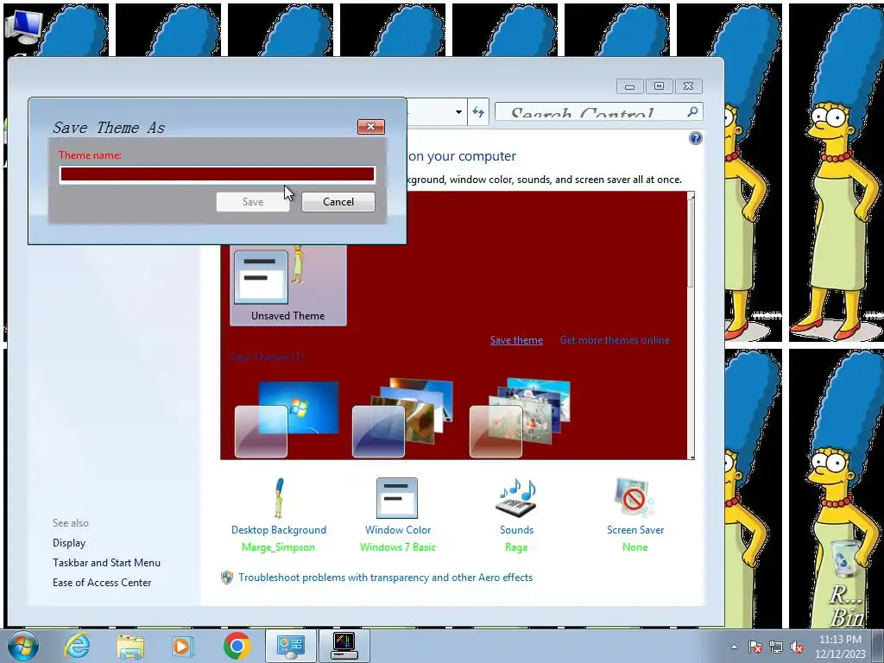This screenshot has width=884, height=663.
Task: Open the Screen Saver settings icon
Action: click(x=635, y=498)
